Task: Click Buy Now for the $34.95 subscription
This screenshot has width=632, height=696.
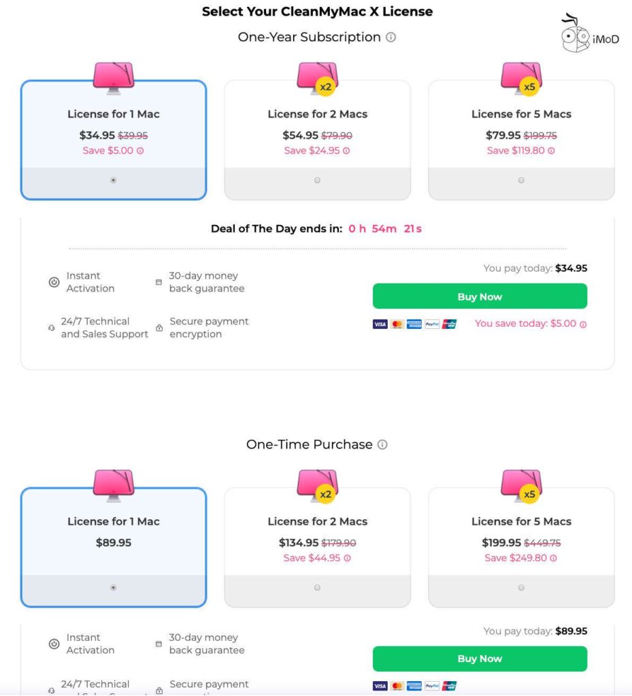Action: [480, 296]
